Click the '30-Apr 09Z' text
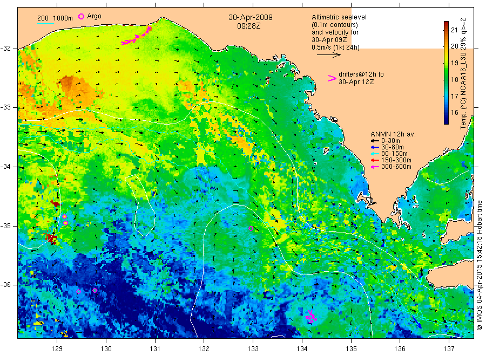The height and width of the screenshot is (356, 486). 329,40
